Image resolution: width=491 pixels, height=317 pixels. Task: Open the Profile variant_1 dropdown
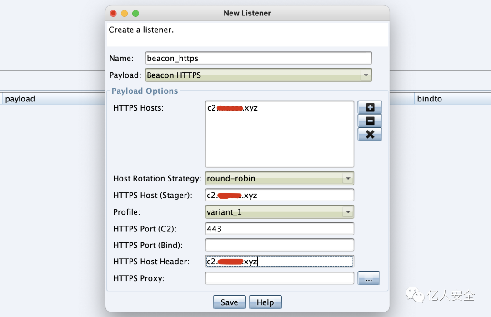tap(348, 212)
